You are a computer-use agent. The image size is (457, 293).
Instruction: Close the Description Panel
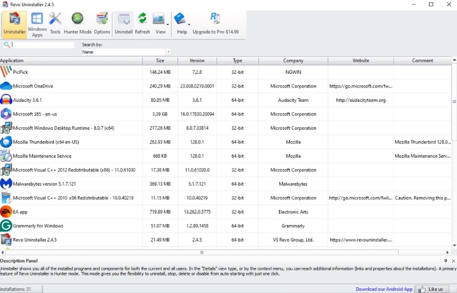[453, 261]
